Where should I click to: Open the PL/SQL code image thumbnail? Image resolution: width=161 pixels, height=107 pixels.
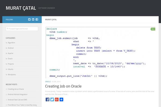(100, 52)
